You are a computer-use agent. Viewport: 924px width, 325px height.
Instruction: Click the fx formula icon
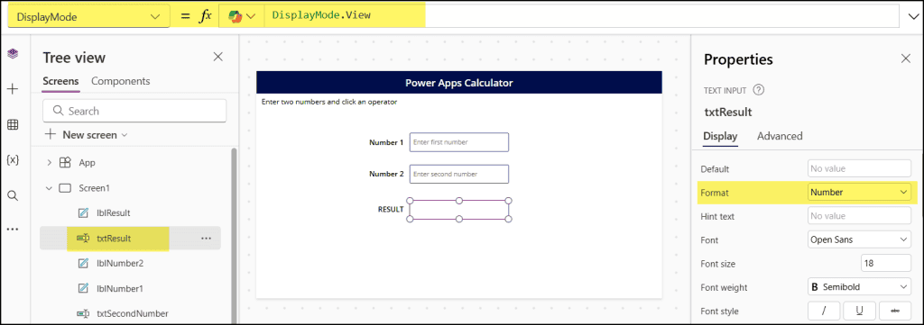coord(205,16)
